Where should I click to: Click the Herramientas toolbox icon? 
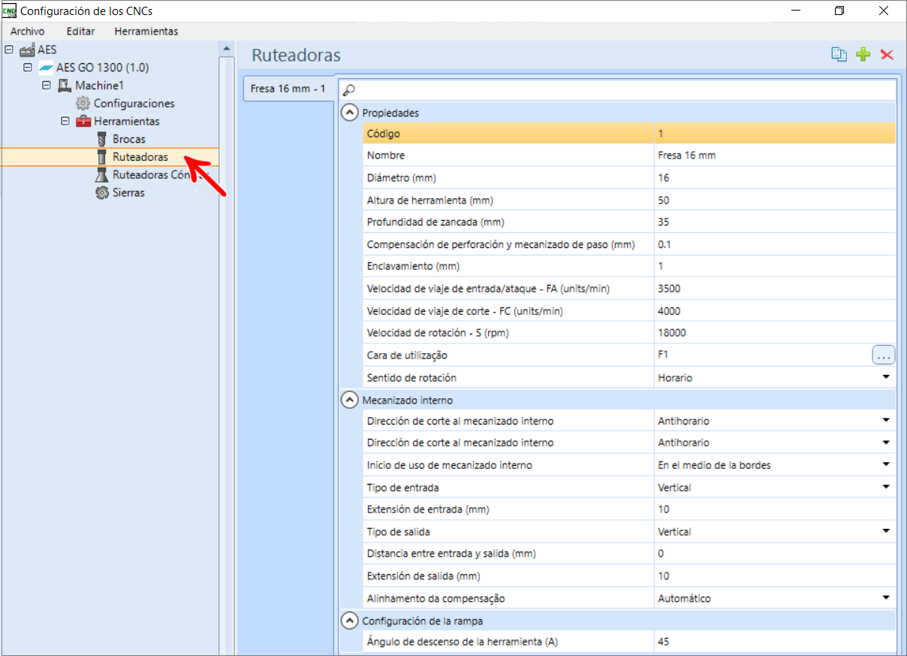(x=83, y=121)
